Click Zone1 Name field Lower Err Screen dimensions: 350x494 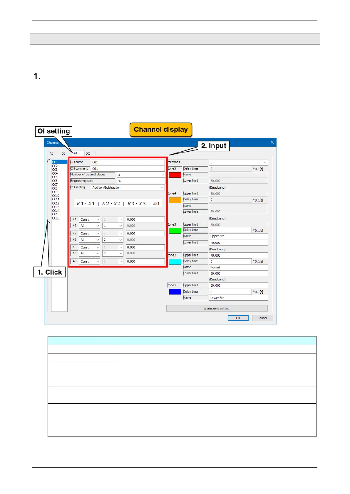[x=238, y=298]
